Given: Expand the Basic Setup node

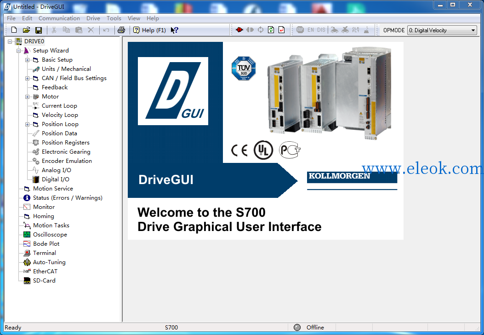Looking at the screenshot, I should (x=28, y=60).
